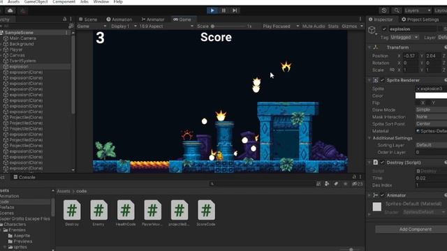Switch to the Console tab

pos(24,177)
